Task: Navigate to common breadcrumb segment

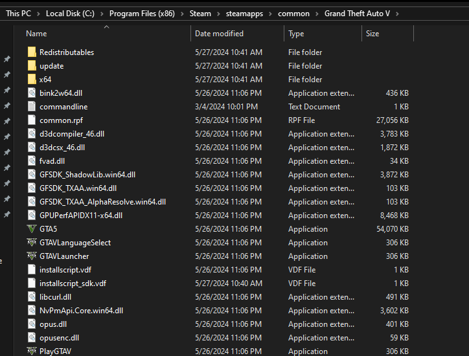Action: click(293, 14)
